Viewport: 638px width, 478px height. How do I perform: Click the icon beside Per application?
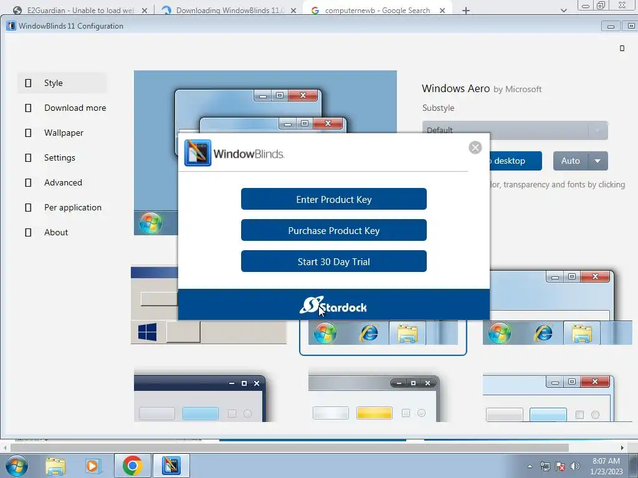tap(28, 207)
